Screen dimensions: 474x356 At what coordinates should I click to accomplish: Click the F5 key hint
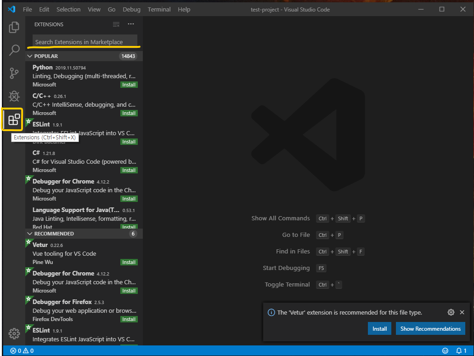[x=321, y=268]
